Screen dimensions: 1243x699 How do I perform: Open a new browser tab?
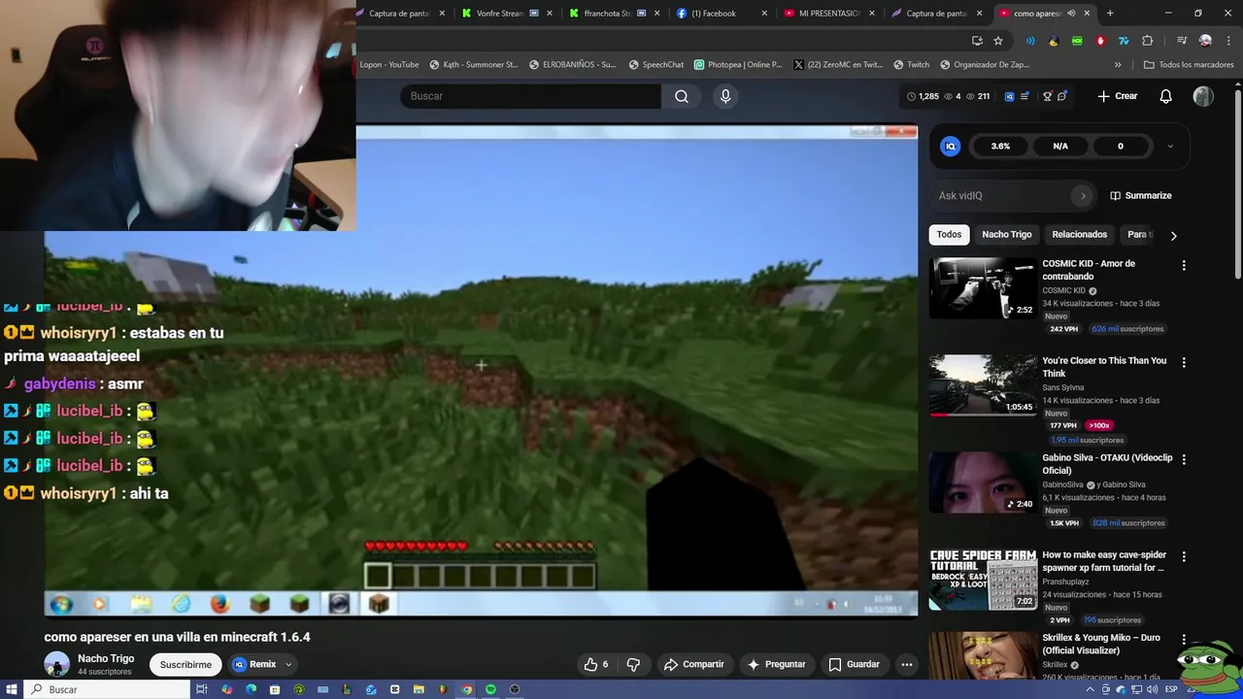pos(1110,14)
